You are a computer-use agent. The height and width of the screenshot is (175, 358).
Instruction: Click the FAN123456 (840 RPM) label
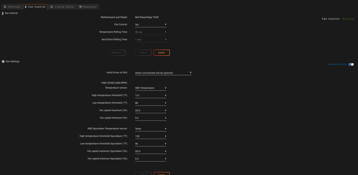point(115,83)
